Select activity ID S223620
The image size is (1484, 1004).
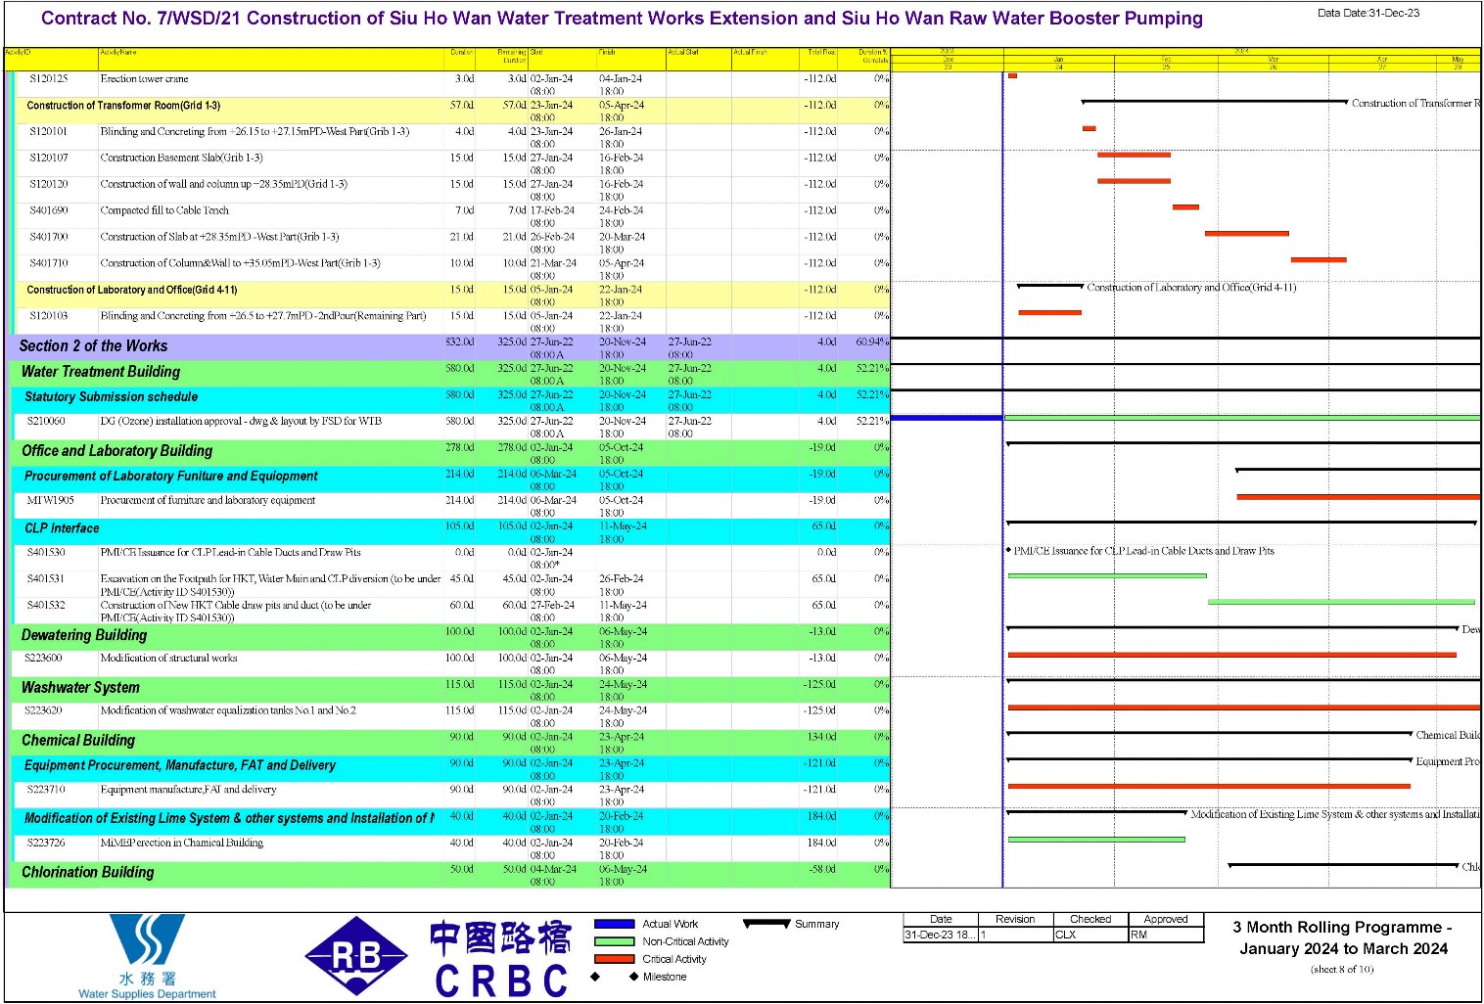[43, 710]
